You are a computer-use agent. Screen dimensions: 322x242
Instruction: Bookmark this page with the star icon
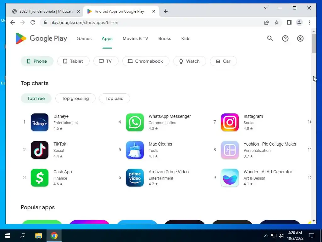pyautogui.click(x=277, y=22)
